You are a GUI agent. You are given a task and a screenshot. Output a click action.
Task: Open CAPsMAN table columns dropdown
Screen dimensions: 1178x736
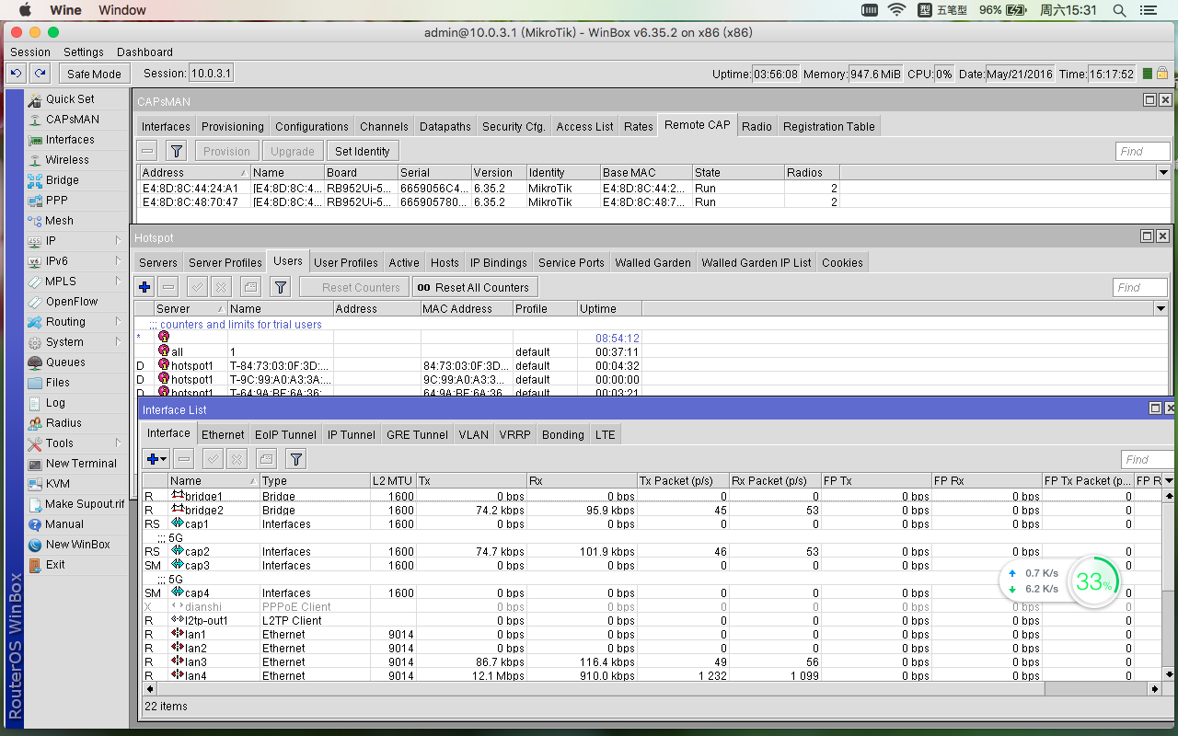click(1163, 172)
